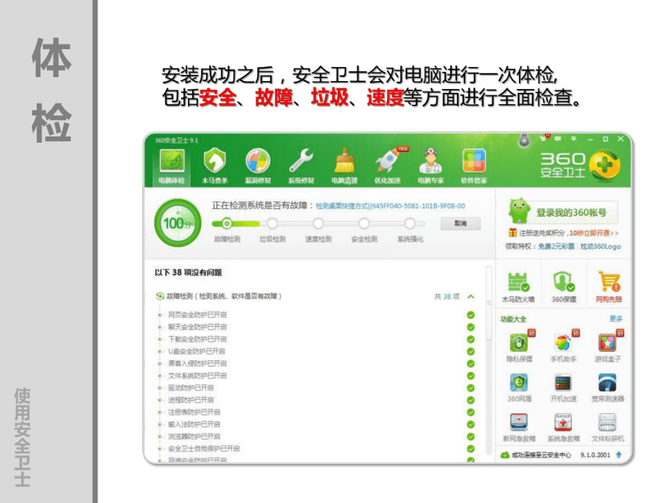This screenshot has height=503, width=671.
Task: Open 网购先赔 shopping cart icon
Action: tap(609, 286)
